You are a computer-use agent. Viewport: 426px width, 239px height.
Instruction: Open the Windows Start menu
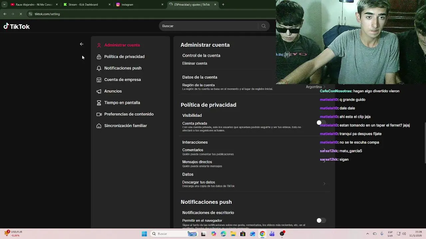point(144,234)
